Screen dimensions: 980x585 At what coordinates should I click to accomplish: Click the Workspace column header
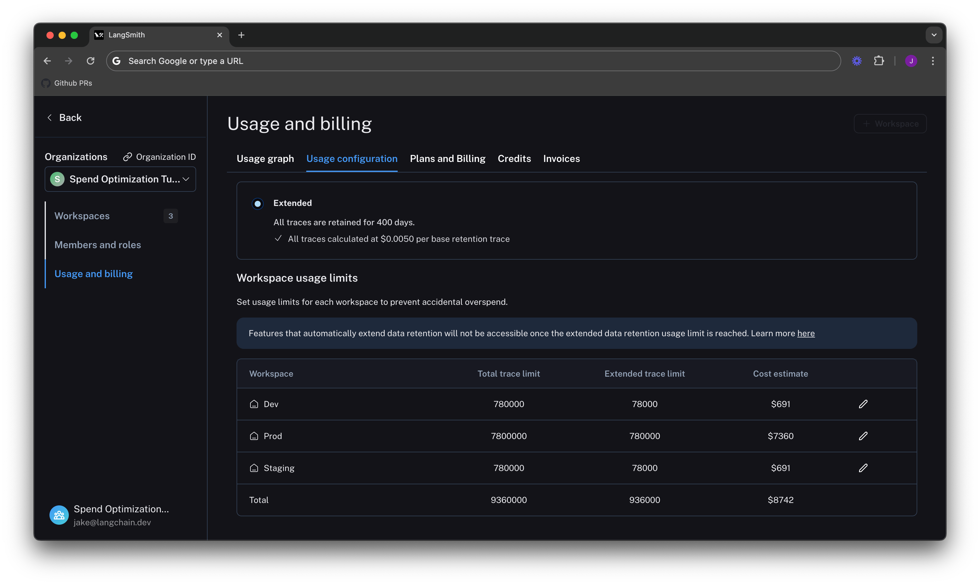pyautogui.click(x=271, y=374)
